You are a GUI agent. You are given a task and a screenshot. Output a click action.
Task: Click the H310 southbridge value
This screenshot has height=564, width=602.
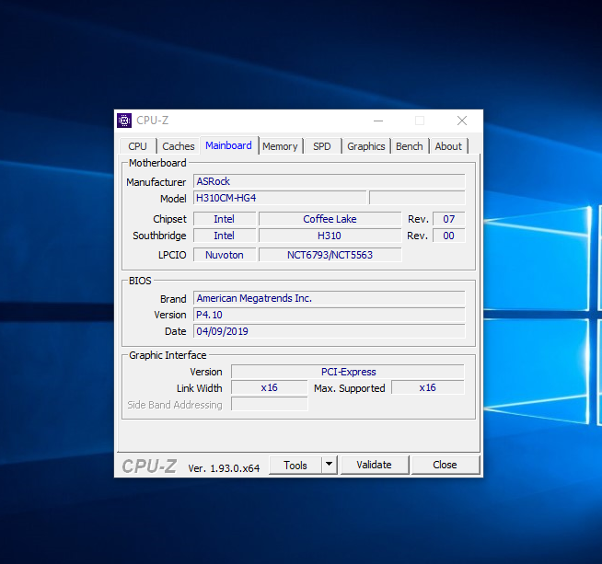tap(330, 236)
